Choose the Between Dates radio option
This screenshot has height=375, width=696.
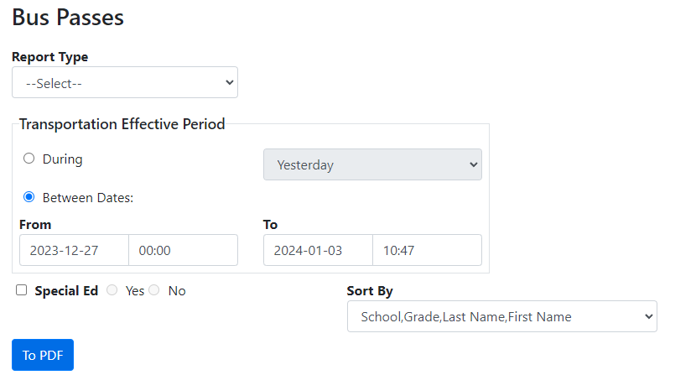pos(29,197)
